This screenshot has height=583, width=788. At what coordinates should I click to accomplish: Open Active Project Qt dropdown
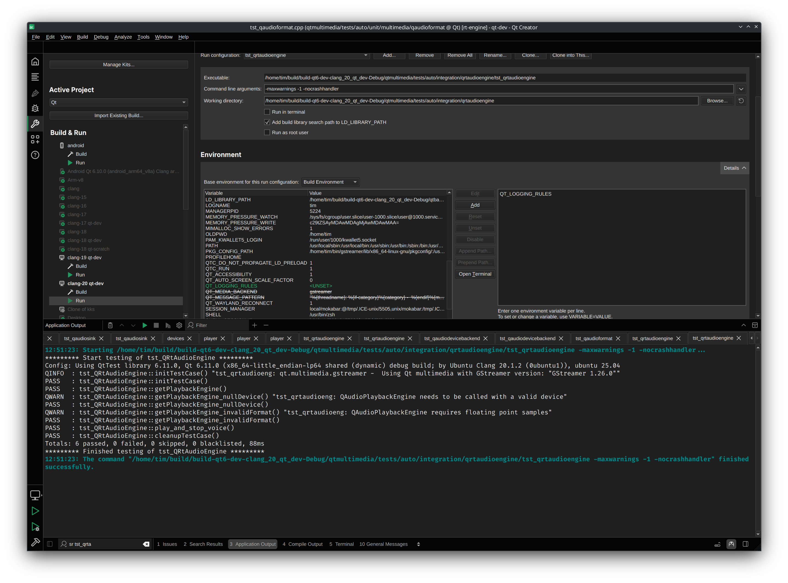point(118,102)
